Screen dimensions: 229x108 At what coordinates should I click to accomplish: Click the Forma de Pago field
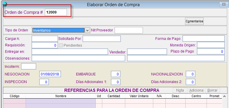pyautogui.click(x=203, y=39)
